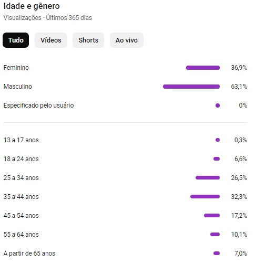This screenshot has width=255, height=264.
Task: Click the Feminino purple bar
Action: tap(203, 68)
